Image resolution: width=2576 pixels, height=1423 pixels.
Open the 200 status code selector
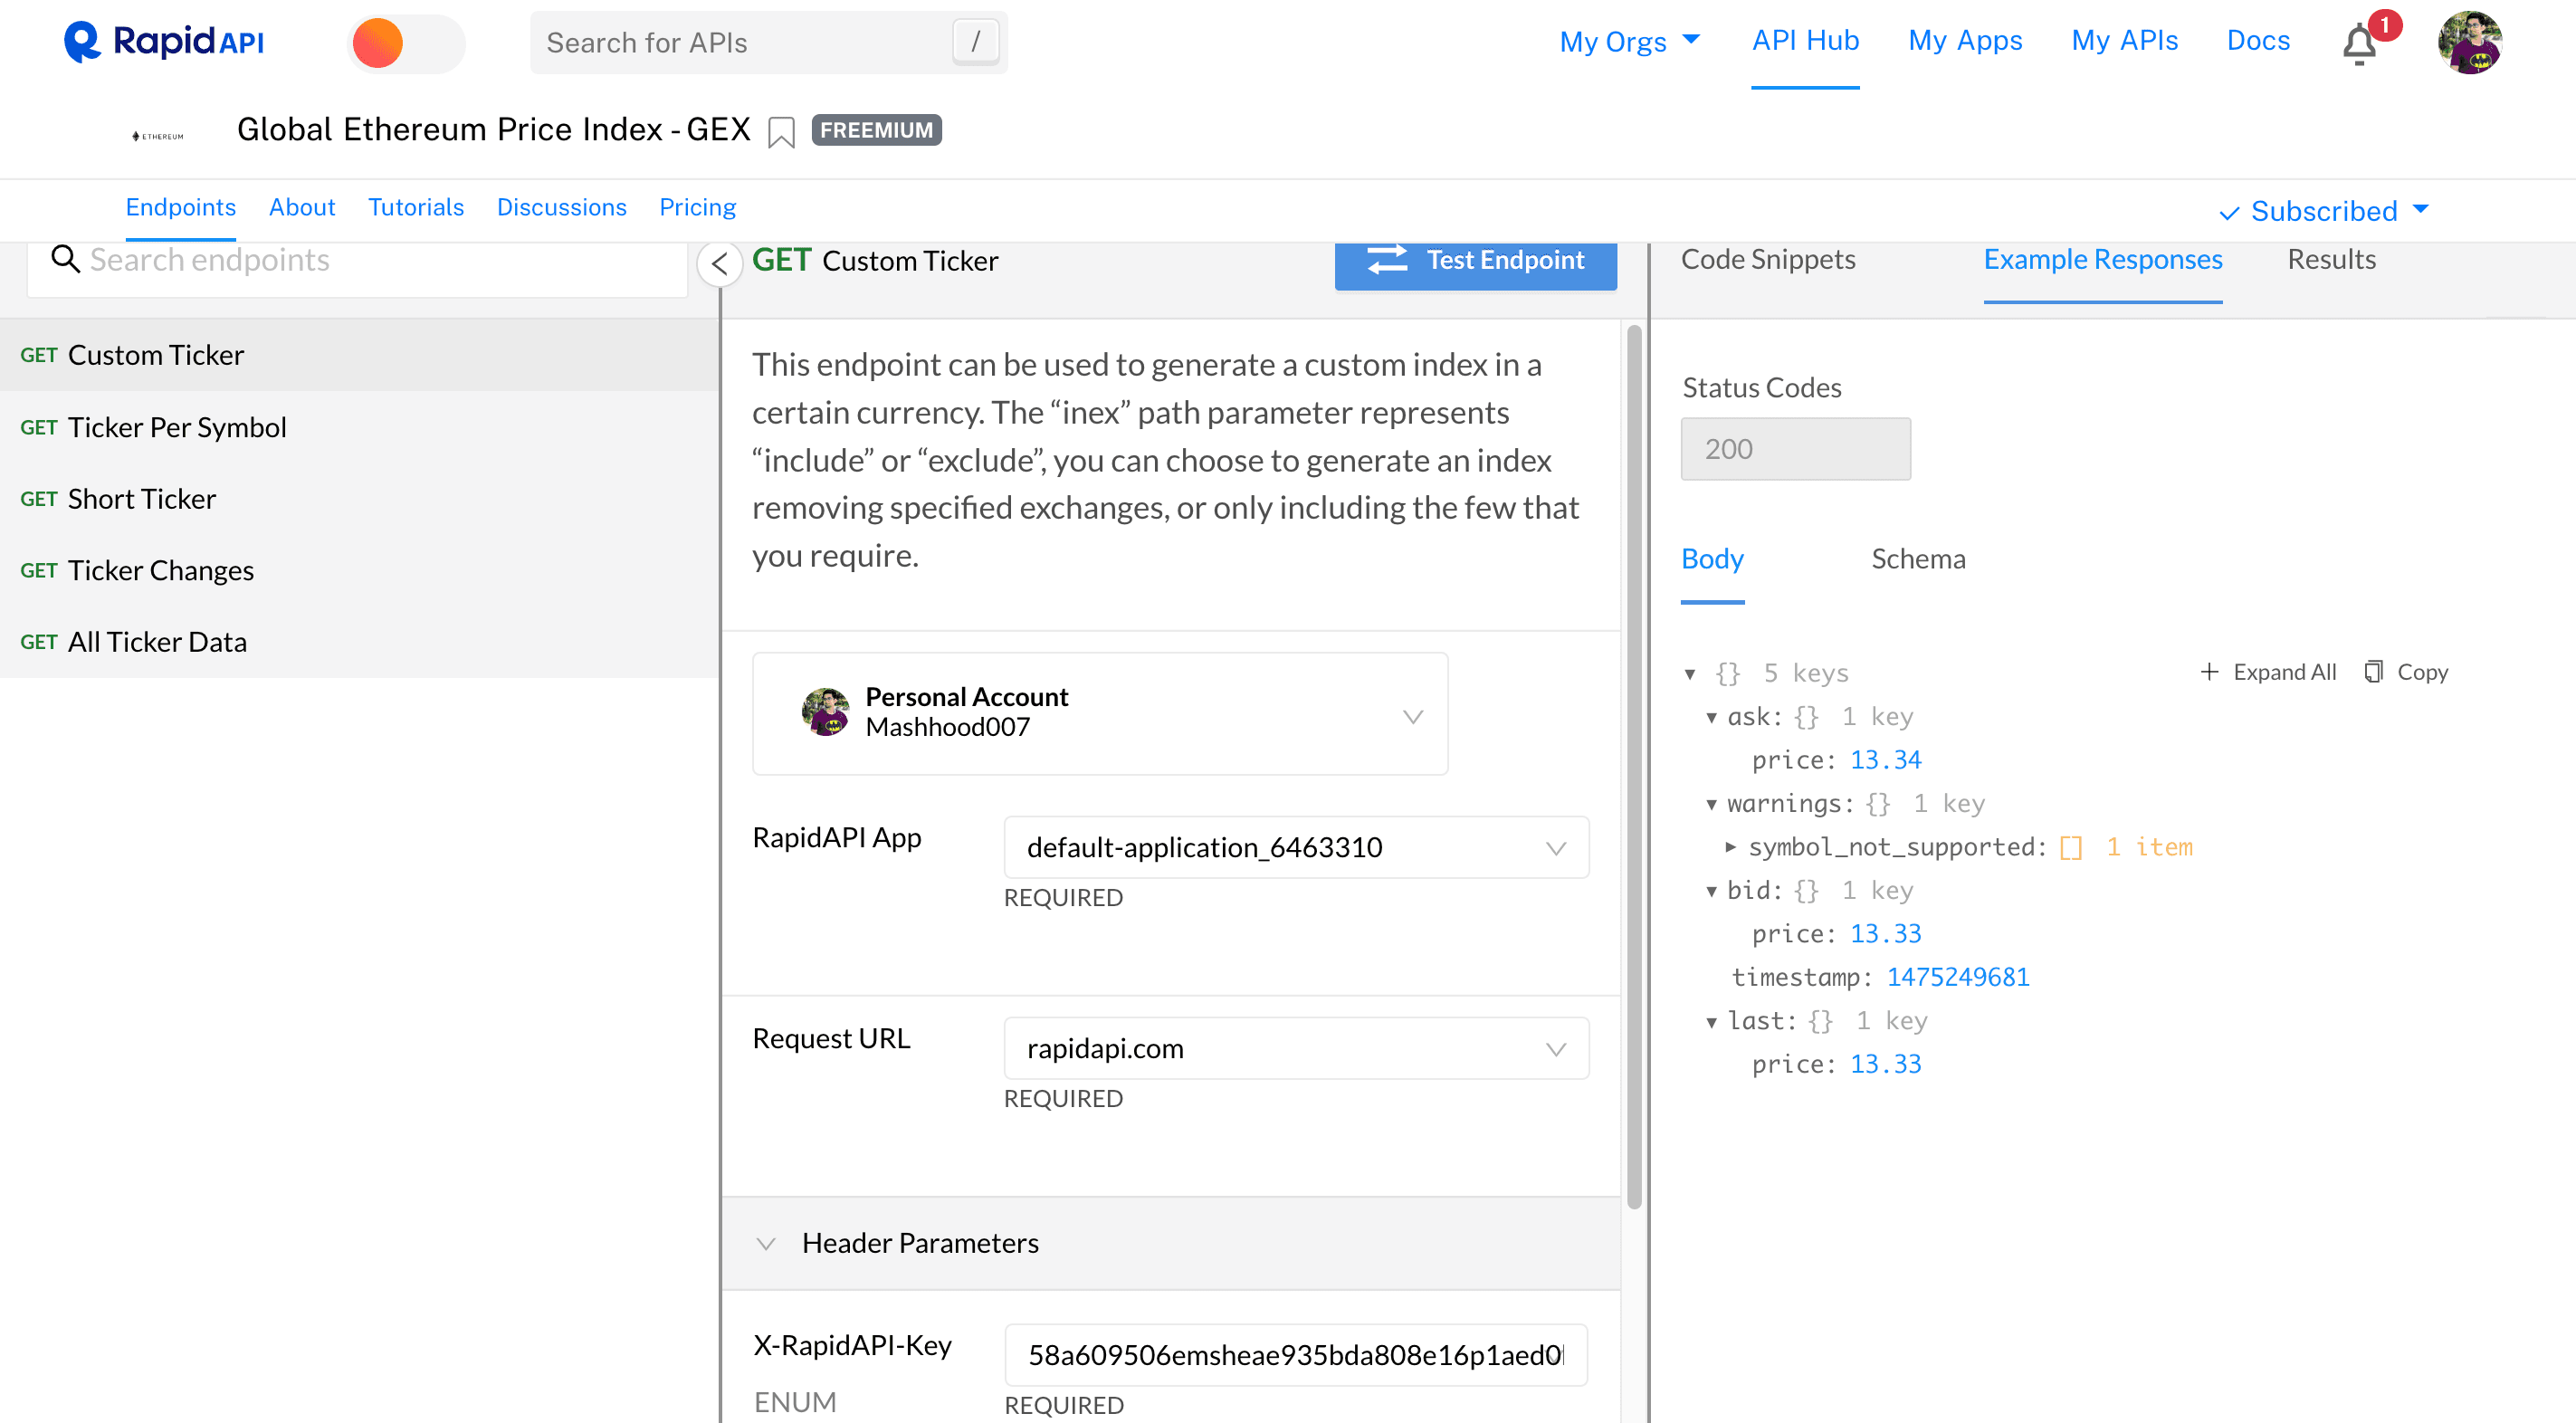(x=1796, y=448)
